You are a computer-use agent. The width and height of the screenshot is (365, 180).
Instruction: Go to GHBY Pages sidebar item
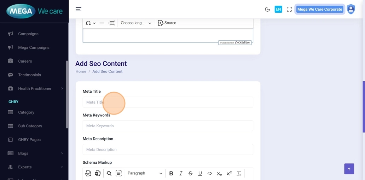pos(29,140)
